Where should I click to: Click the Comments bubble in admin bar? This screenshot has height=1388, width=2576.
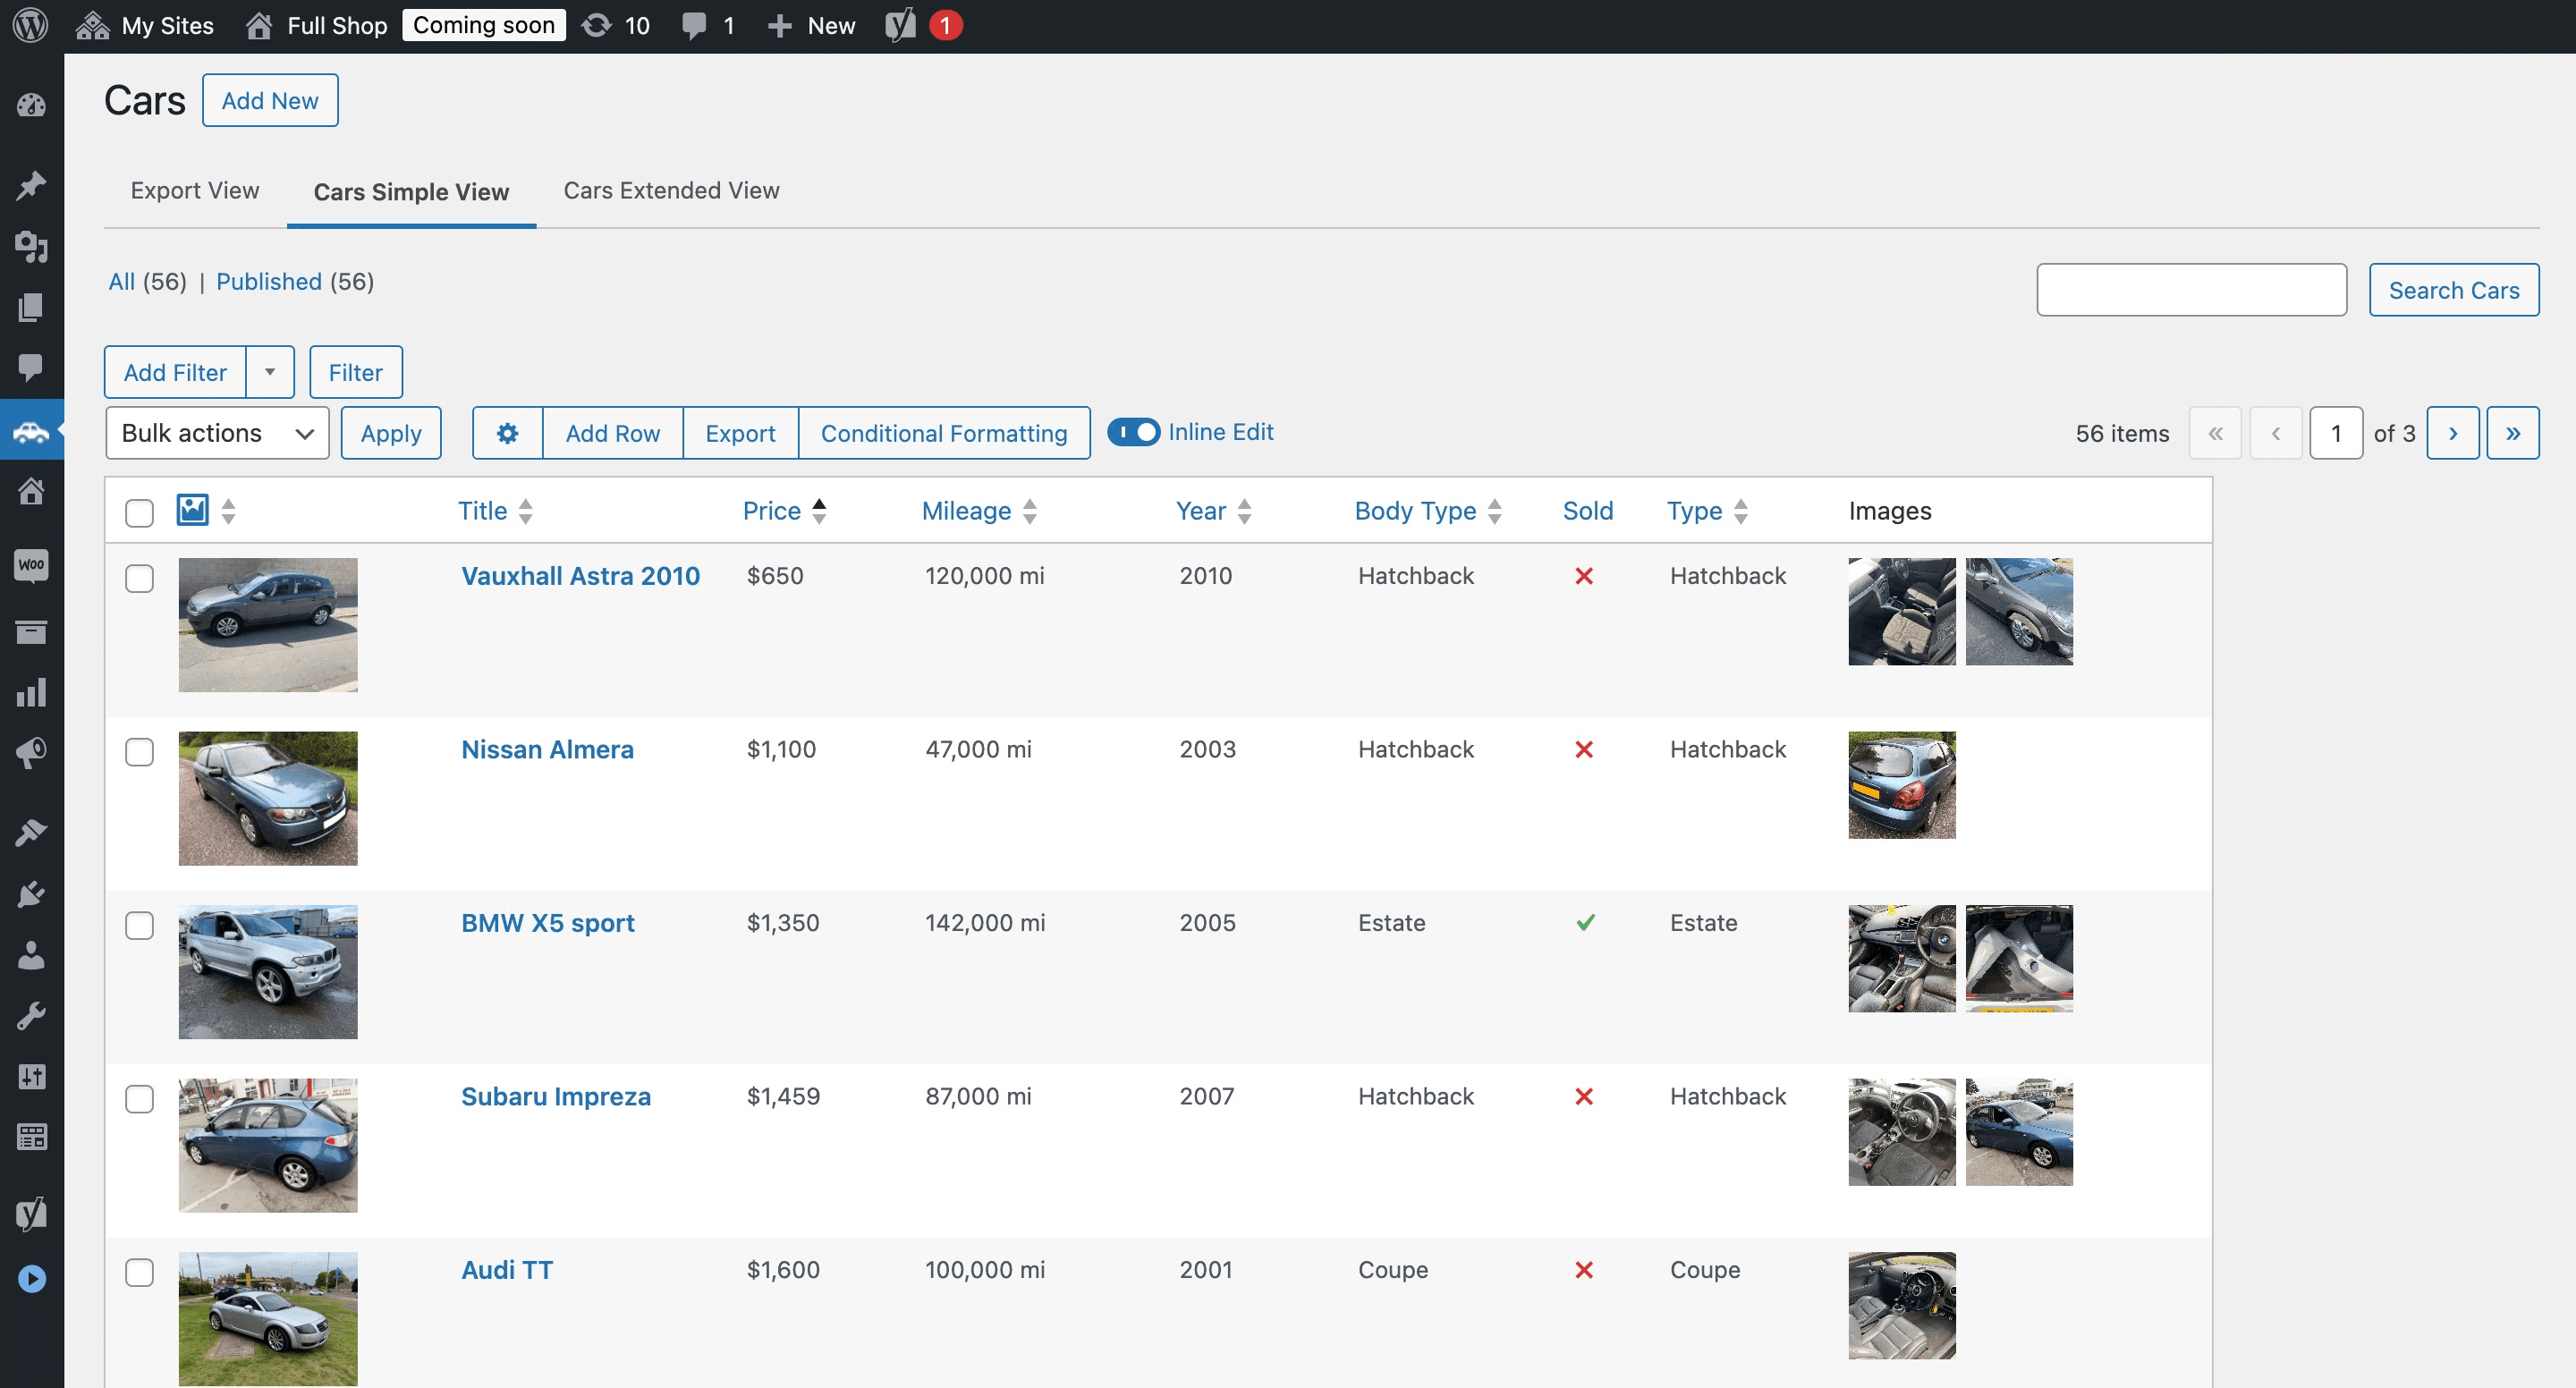pyautogui.click(x=694, y=26)
